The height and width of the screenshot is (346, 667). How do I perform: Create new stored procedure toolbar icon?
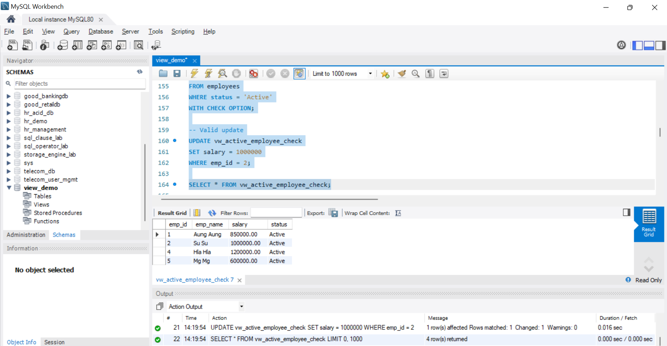click(106, 45)
